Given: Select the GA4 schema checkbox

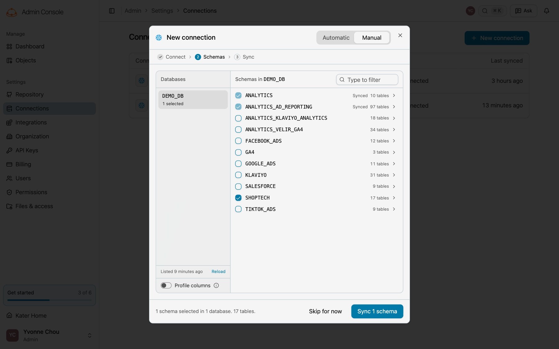Looking at the screenshot, I should coord(238,152).
